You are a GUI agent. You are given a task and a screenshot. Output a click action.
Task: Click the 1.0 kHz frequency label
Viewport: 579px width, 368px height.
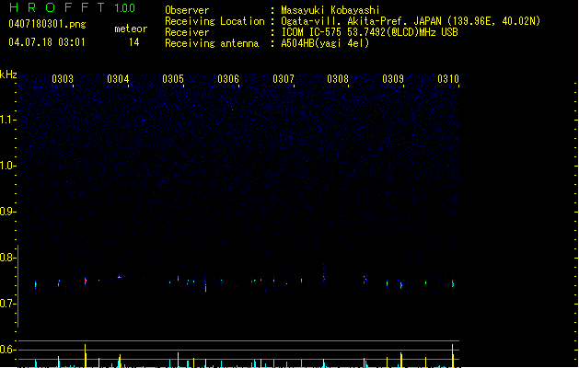point(7,166)
